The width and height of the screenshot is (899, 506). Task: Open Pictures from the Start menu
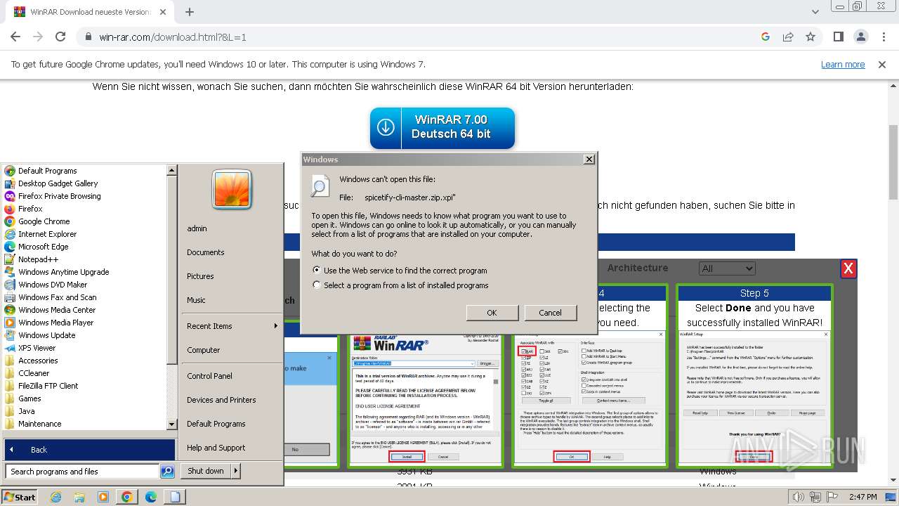click(x=200, y=276)
